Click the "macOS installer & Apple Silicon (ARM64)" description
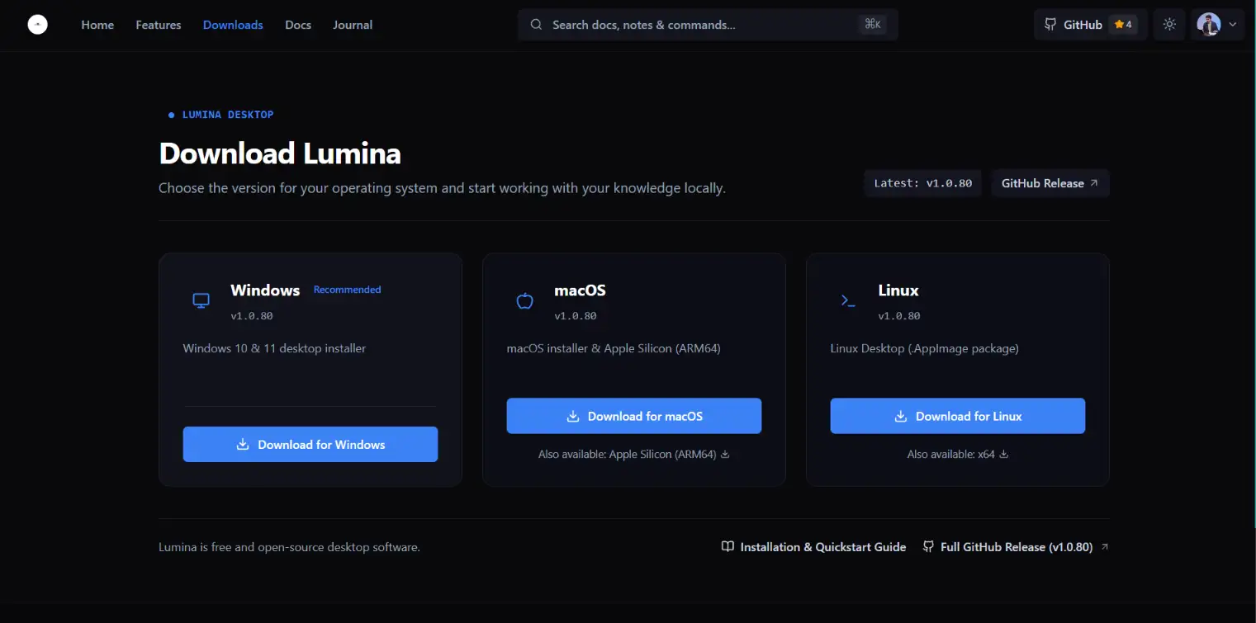Screen dimensions: 1256x623 614,348
